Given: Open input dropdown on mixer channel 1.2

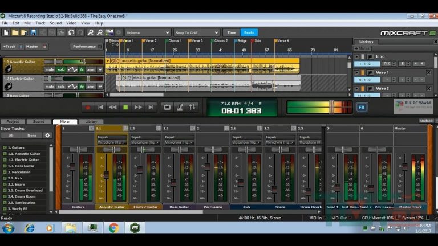Looking at the screenshot, I should tap(145, 142).
